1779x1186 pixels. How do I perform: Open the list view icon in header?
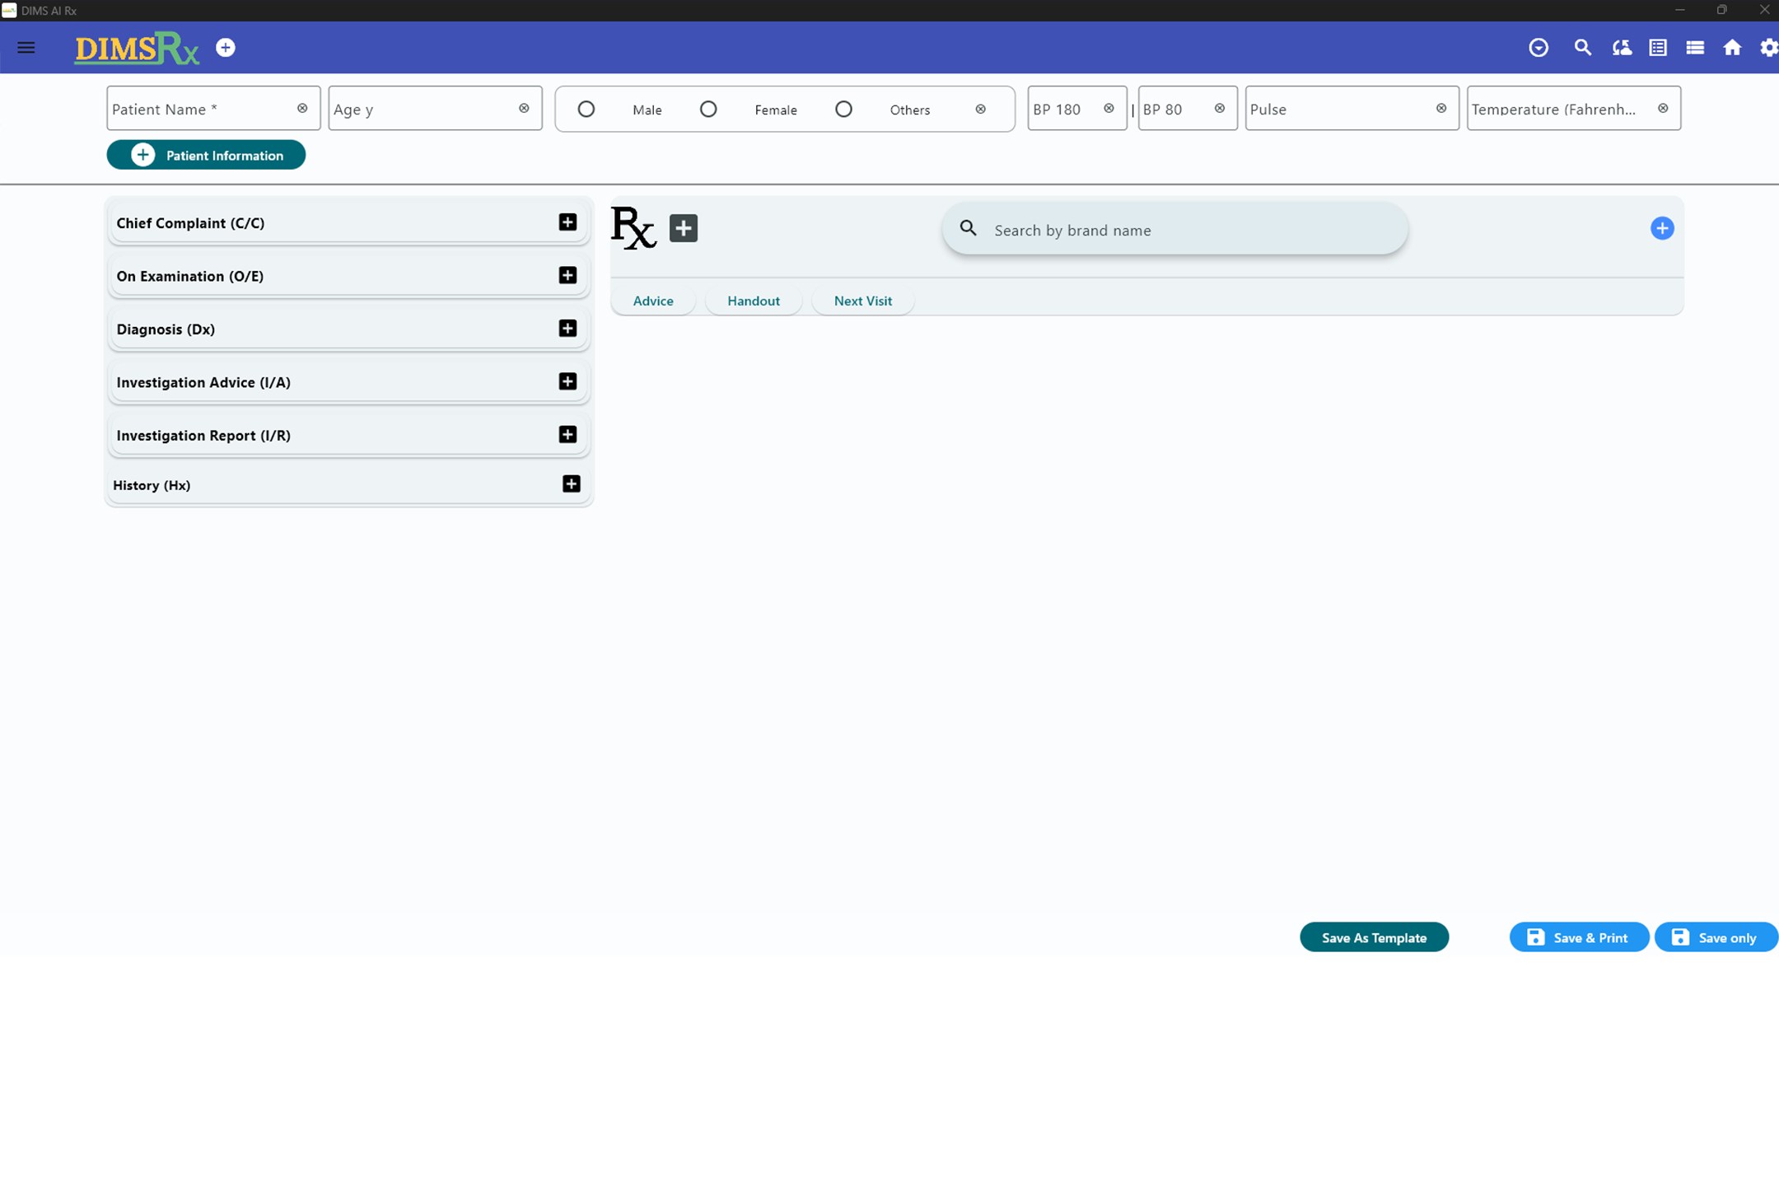tap(1695, 48)
